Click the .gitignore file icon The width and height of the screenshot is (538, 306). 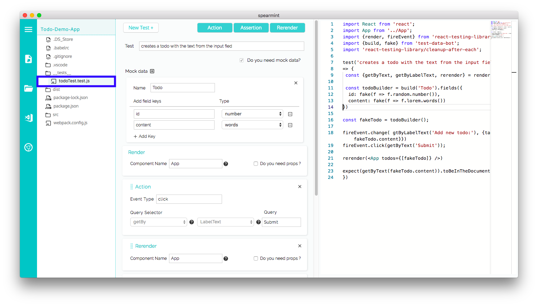coord(48,56)
